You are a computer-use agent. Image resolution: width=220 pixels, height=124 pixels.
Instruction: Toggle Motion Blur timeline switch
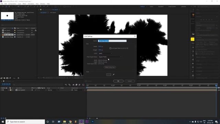click(79, 85)
